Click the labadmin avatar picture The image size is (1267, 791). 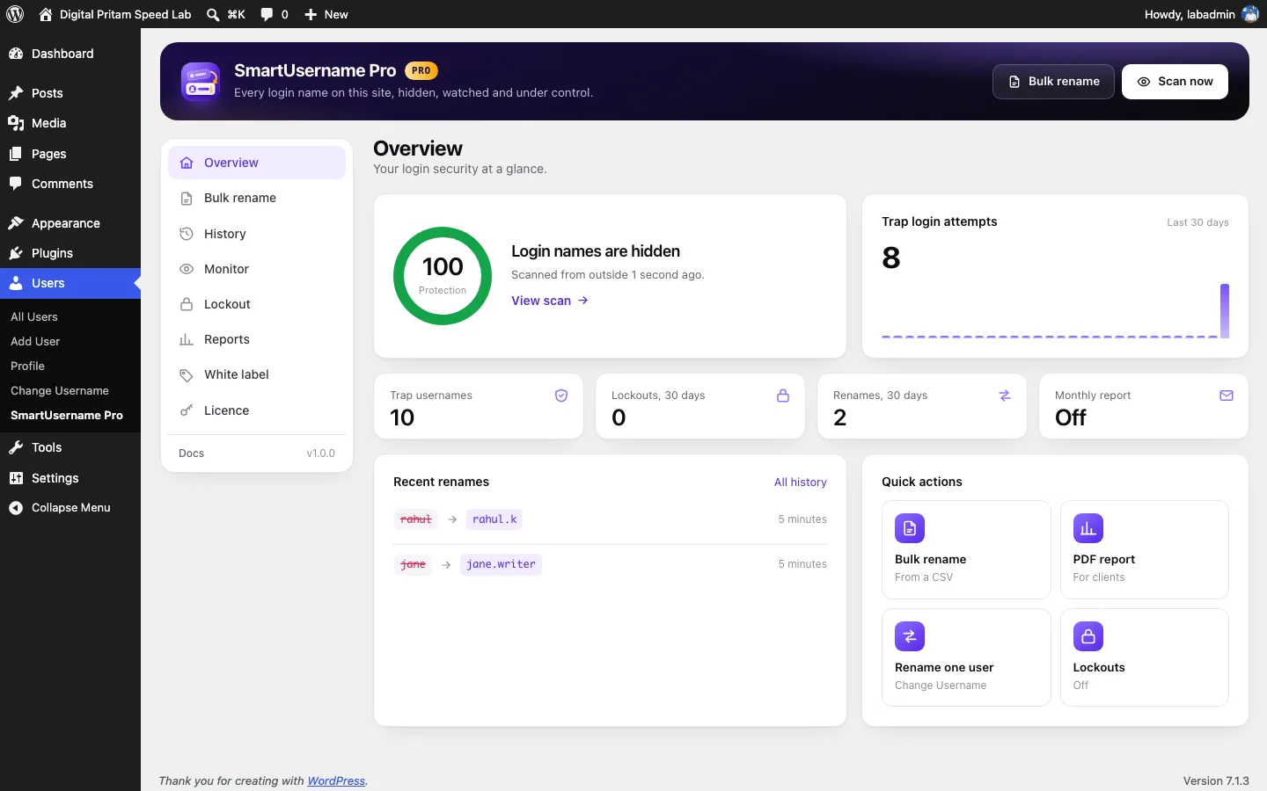(1250, 14)
